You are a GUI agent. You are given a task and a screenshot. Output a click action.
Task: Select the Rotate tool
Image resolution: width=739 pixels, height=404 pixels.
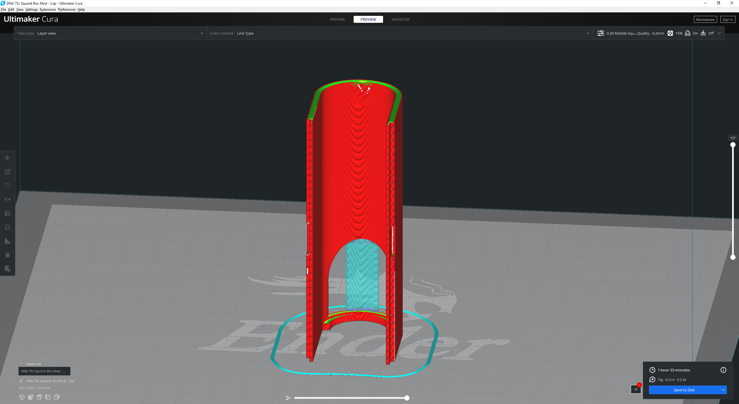click(8, 186)
